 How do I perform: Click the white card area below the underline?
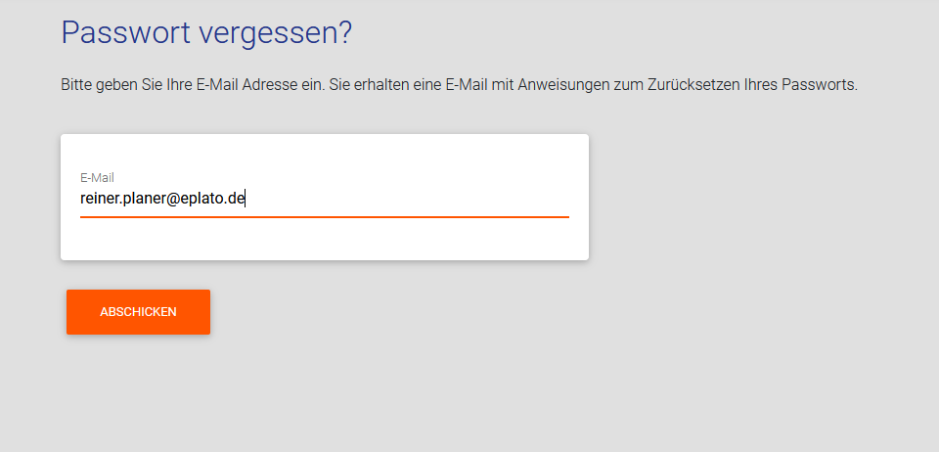click(323, 241)
